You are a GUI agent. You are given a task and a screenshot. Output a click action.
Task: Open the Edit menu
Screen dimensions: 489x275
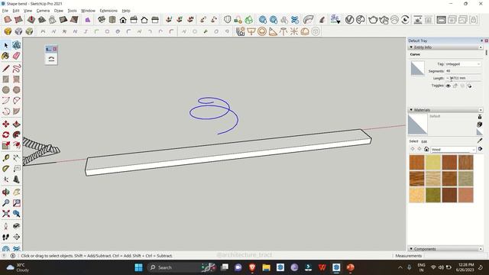click(16, 11)
